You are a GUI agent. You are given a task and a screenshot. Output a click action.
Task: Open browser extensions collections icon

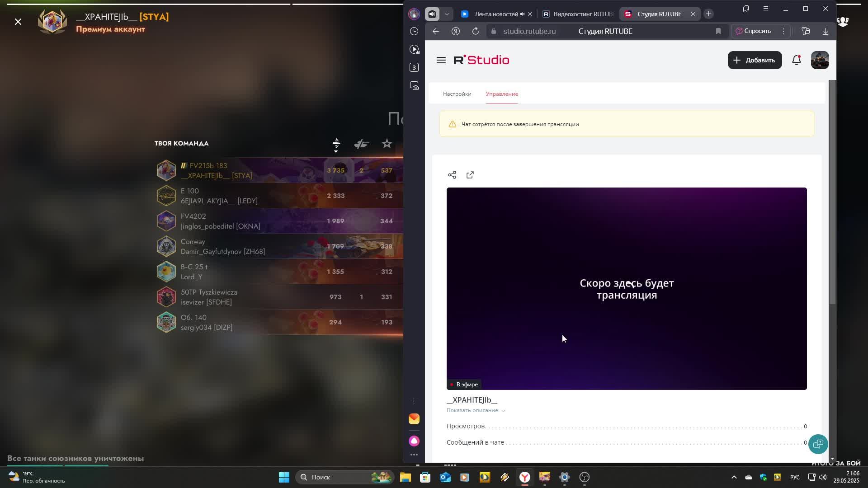806,31
